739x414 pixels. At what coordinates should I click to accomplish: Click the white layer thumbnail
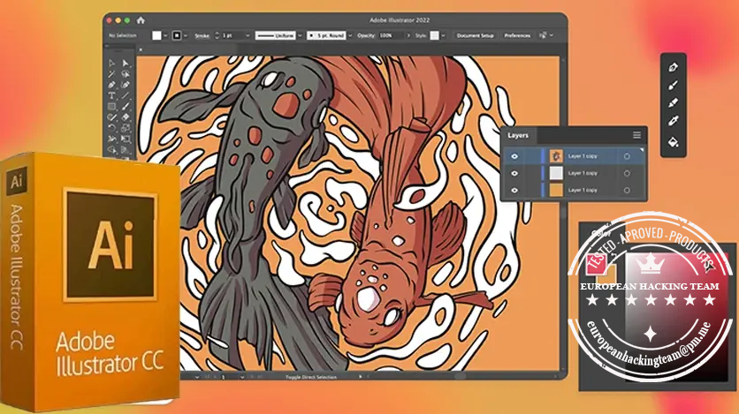(x=556, y=173)
